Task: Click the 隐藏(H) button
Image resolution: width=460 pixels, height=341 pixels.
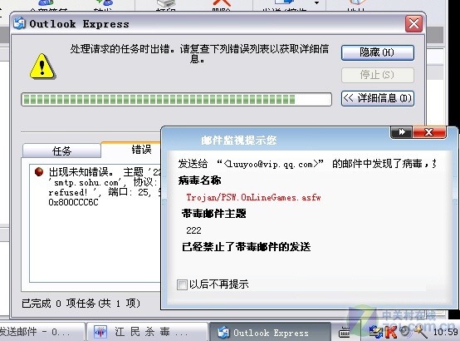Action: 378,52
